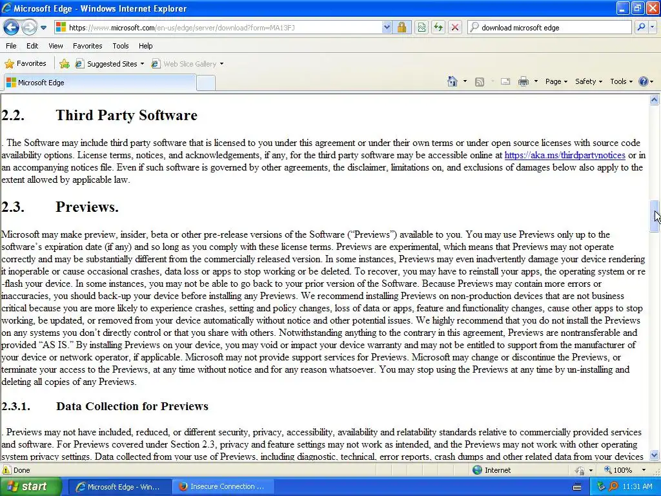
Task: Open the Tools command bar menu
Action: click(621, 81)
